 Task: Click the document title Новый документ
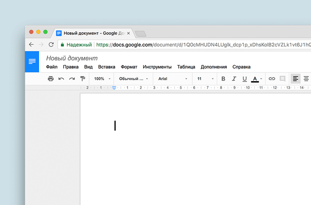click(72, 58)
